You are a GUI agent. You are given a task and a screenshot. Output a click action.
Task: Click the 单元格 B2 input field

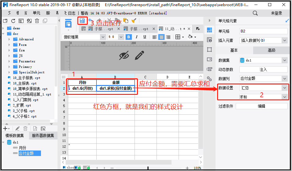263,31
